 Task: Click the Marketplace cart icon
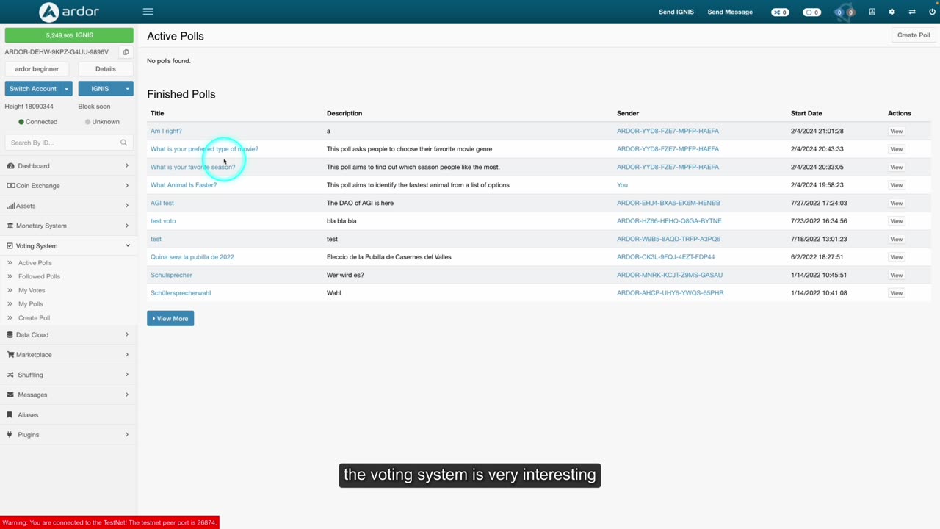10,355
